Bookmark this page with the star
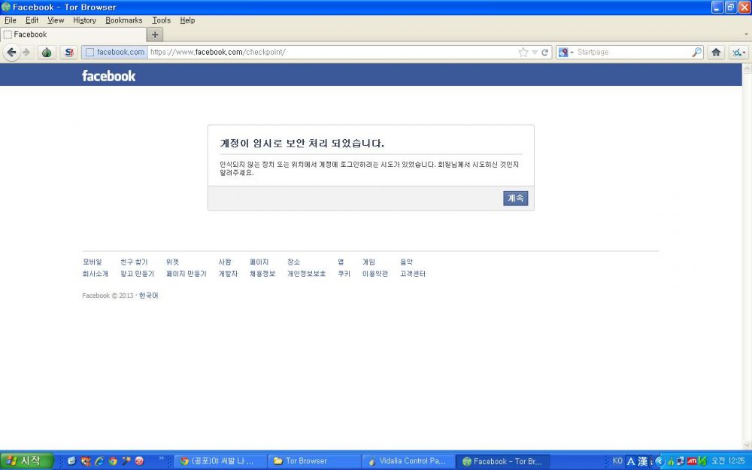 pyautogui.click(x=523, y=53)
